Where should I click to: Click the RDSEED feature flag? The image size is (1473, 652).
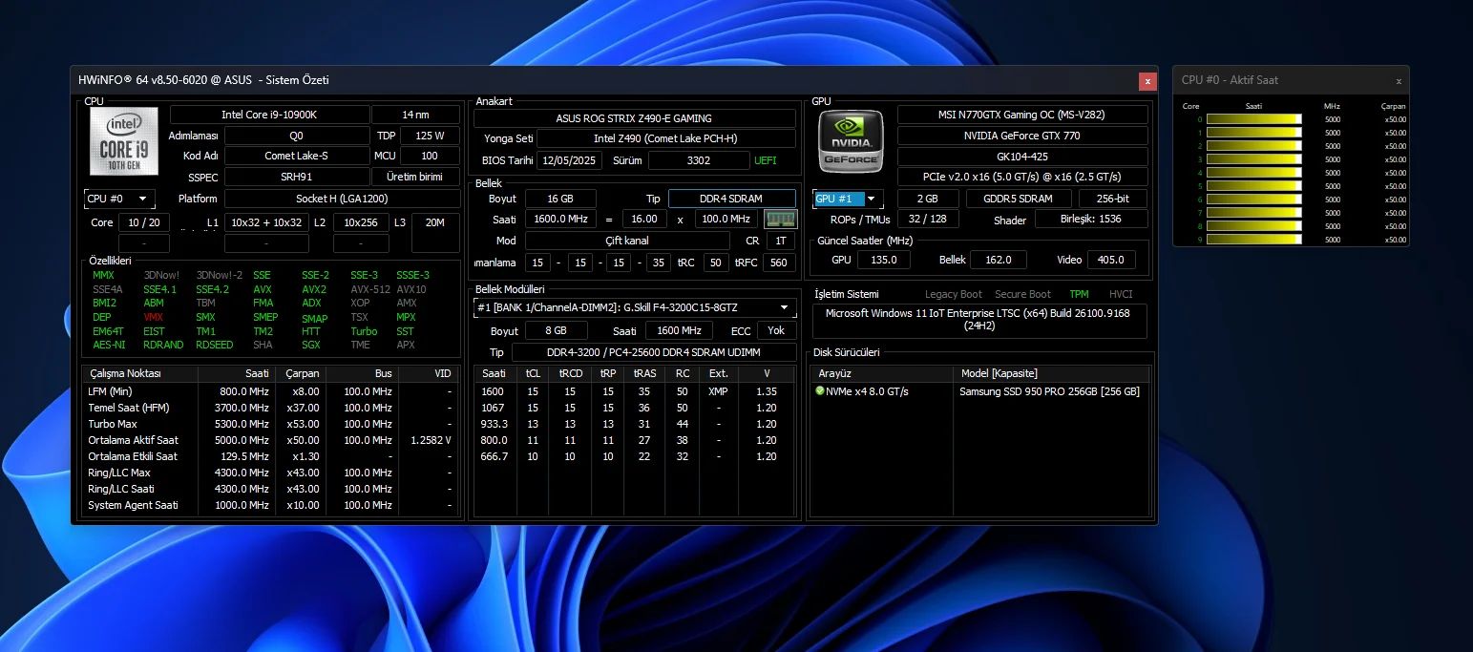click(214, 346)
